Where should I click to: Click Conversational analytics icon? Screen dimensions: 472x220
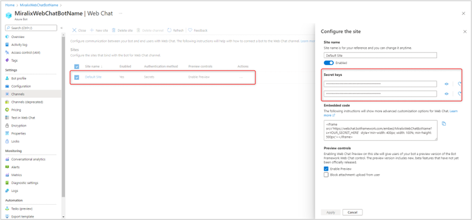click(7, 159)
